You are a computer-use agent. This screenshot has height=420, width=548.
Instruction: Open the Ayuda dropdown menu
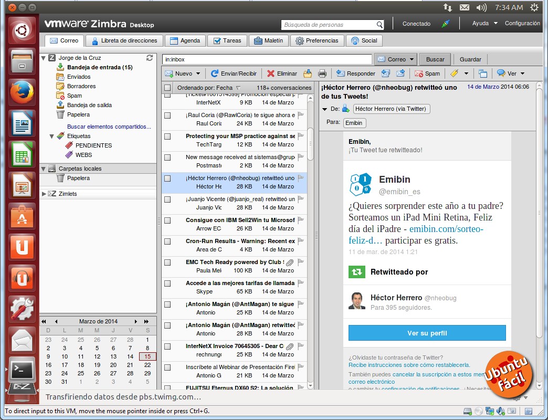pyautogui.click(x=484, y=24)
